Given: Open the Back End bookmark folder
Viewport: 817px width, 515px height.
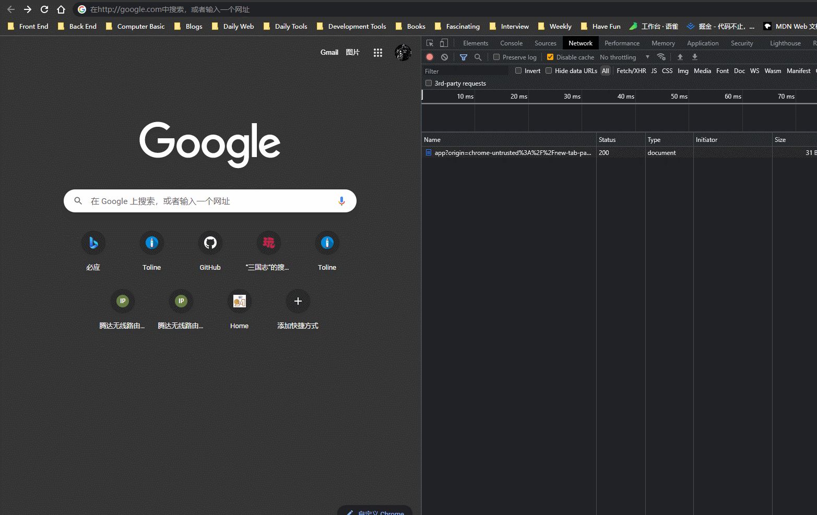Looking at the screenshot, I should click(77, 26).
